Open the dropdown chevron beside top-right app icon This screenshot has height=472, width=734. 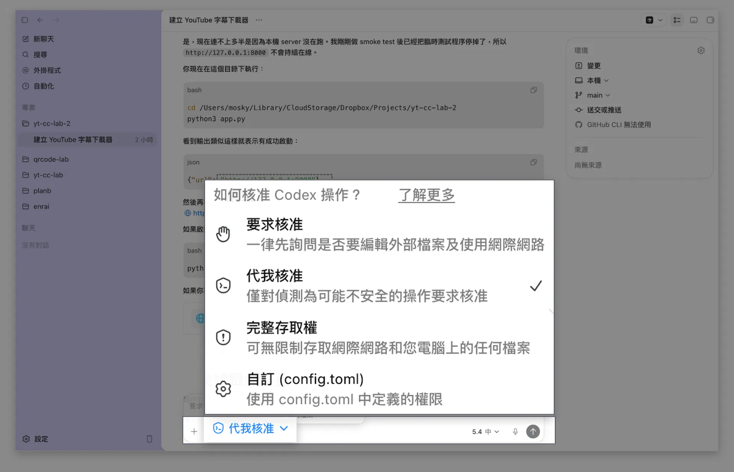pos(660,20)
